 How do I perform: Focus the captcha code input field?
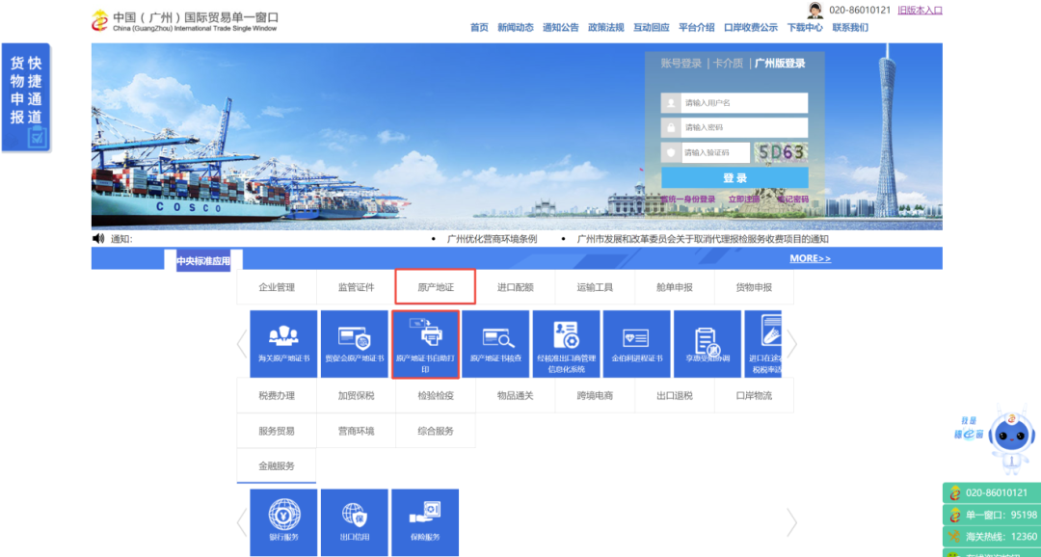coord(715,152)
